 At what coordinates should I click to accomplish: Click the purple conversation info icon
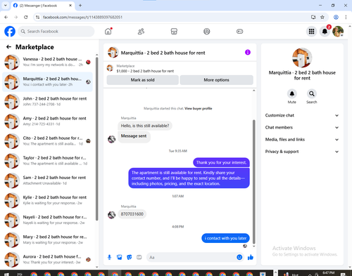click(x=248, y=53)
